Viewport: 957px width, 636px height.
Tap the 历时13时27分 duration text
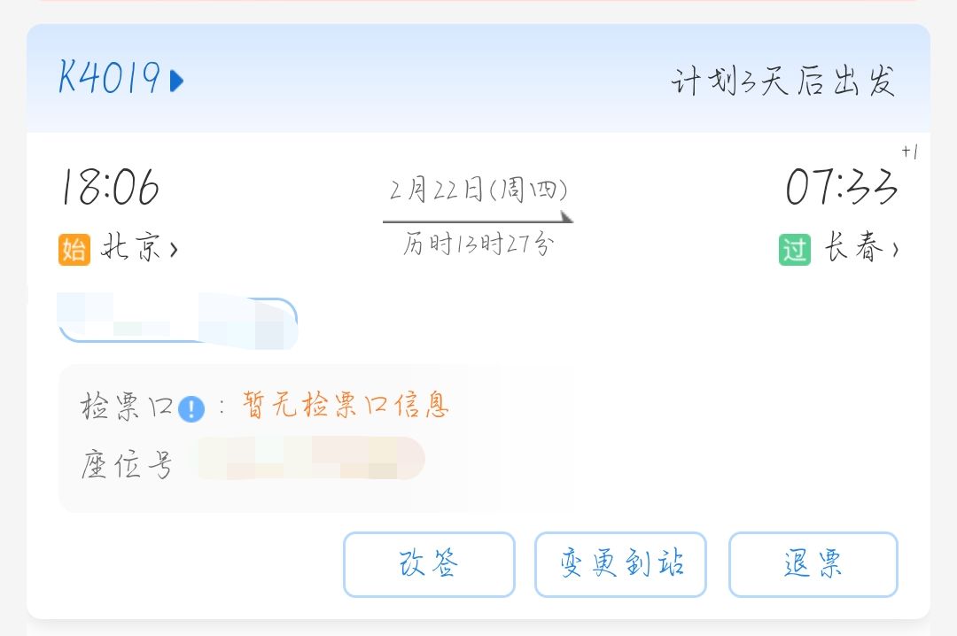478,244
